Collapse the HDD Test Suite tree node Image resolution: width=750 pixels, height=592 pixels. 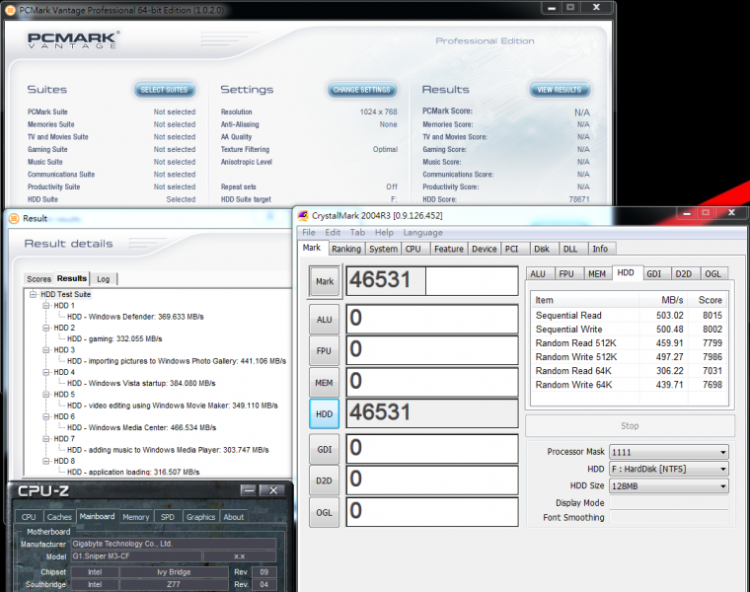34,295
